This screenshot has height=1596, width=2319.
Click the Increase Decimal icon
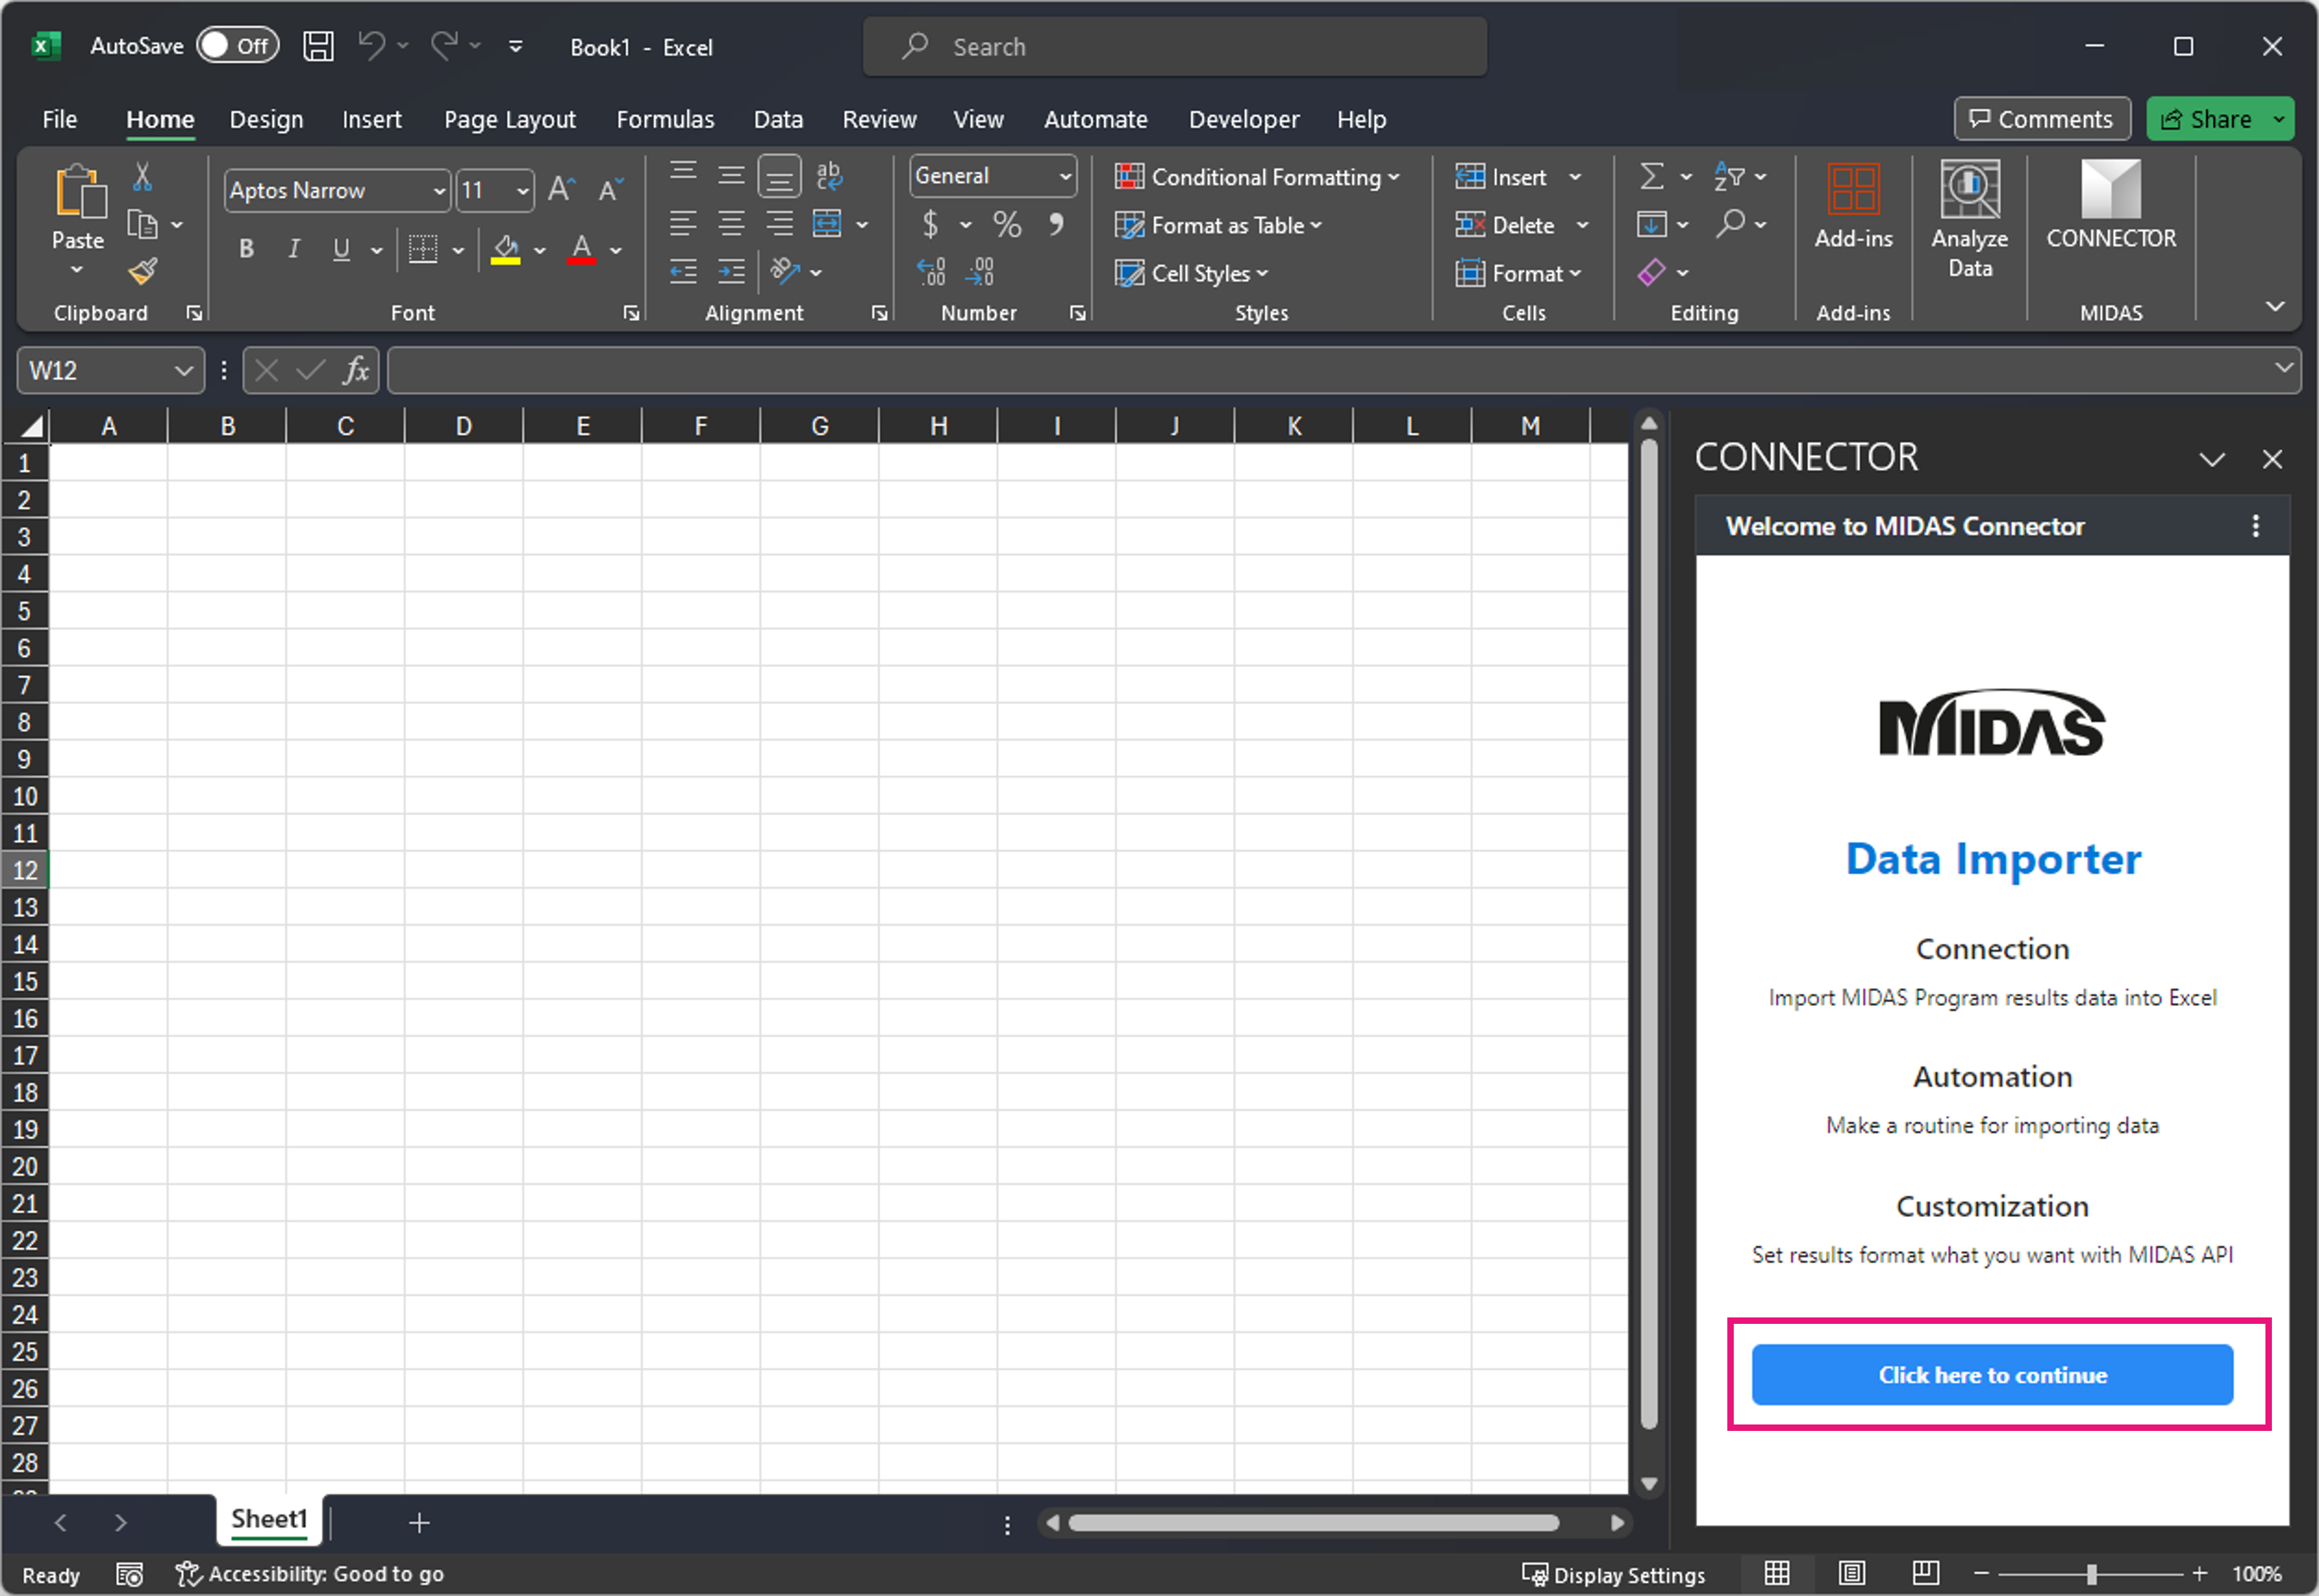pyautogui.click(x=930, y=272)
